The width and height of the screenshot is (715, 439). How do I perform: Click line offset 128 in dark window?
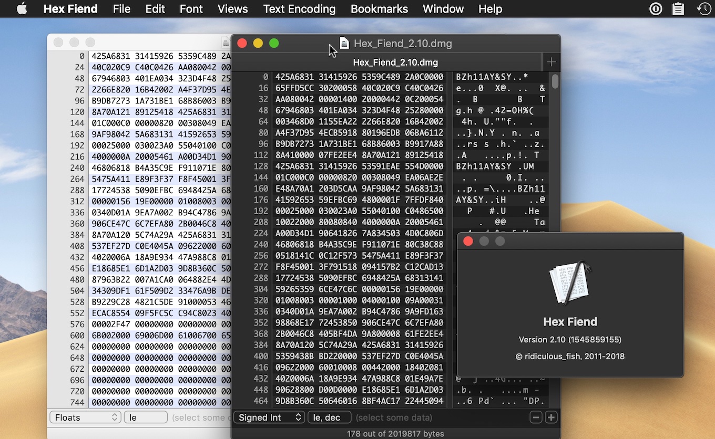(261, 166)
